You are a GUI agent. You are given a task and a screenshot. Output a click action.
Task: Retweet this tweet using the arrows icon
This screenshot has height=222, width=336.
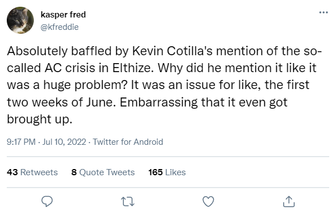pyautogui.click(x=128, y=202)
